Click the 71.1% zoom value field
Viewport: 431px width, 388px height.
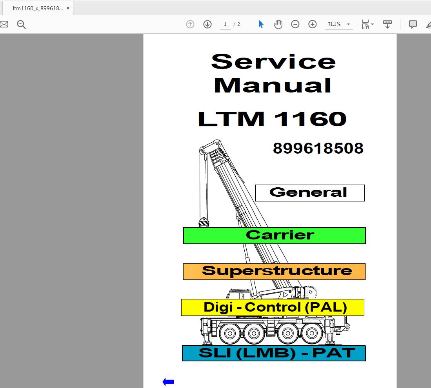coord(335,24)
